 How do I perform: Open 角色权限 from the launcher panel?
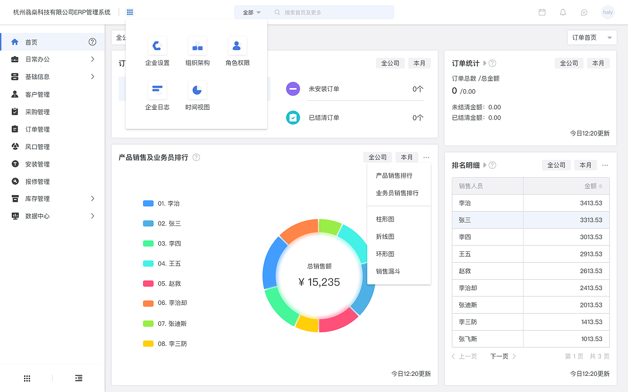[x=237, y=51]
